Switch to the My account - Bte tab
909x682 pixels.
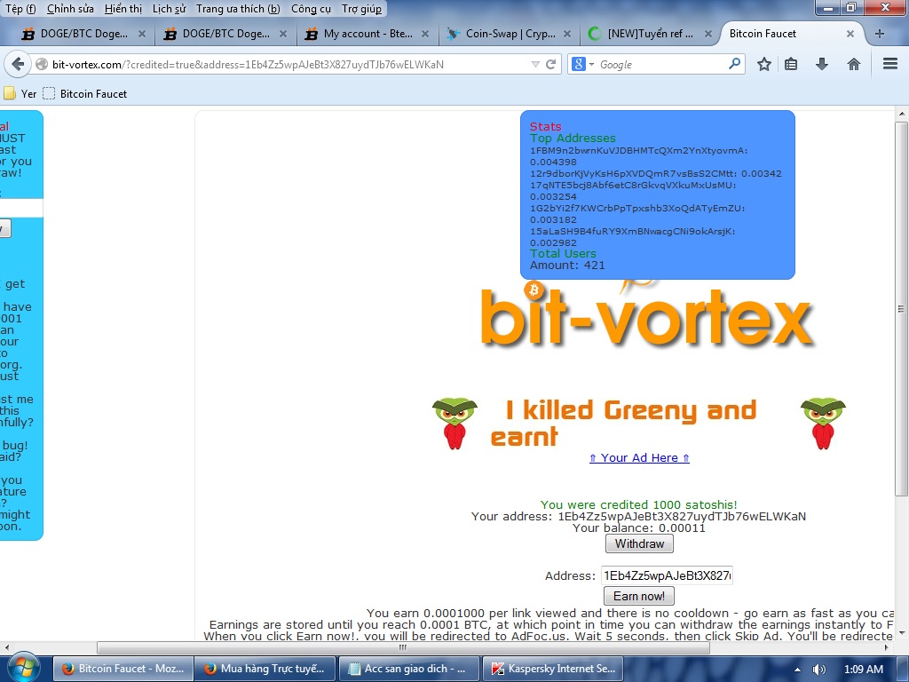367,34
